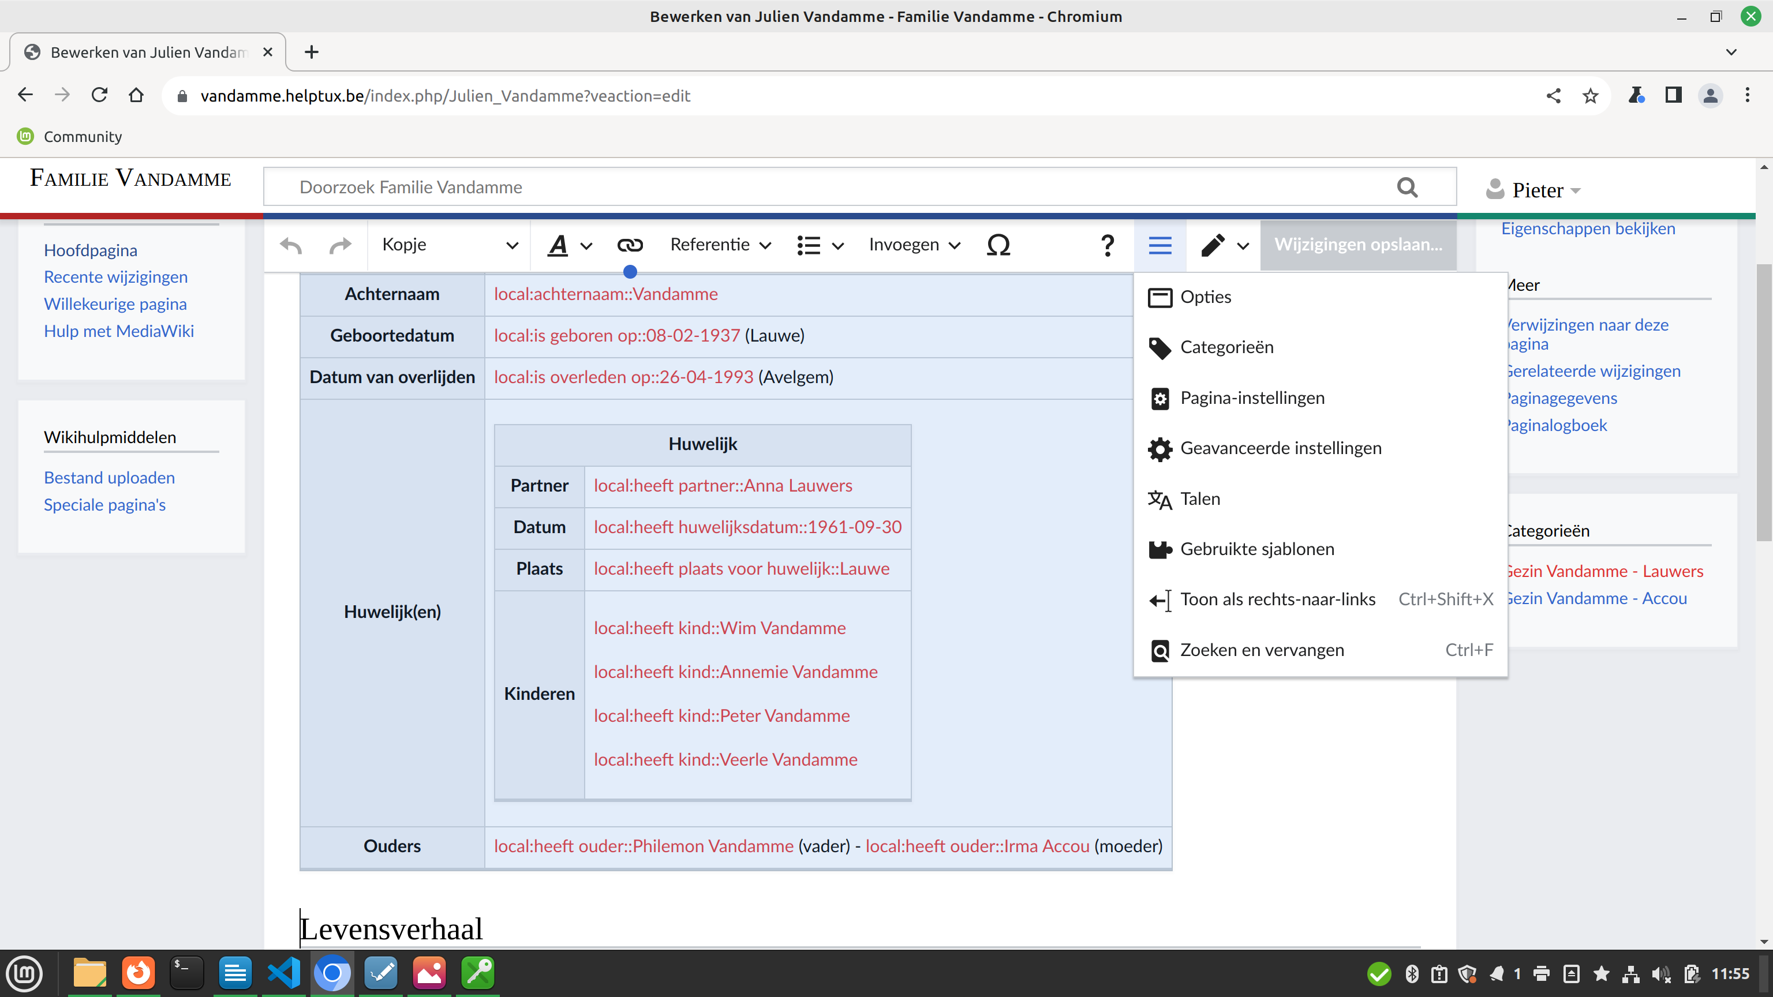
Task: Click Wijzigingen opslaan button
Action: tap(1357, 245)
